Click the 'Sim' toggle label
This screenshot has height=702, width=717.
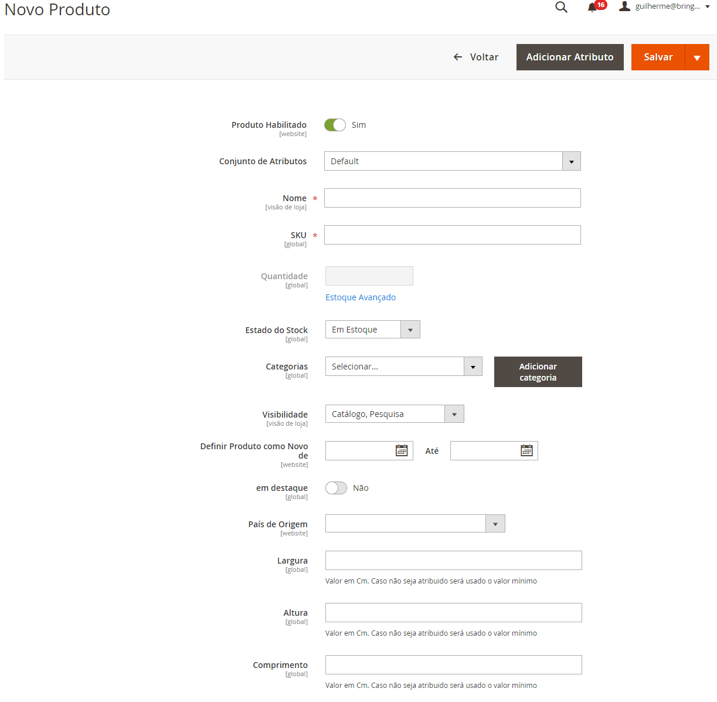pyautogui.click(x=359, y=125)
